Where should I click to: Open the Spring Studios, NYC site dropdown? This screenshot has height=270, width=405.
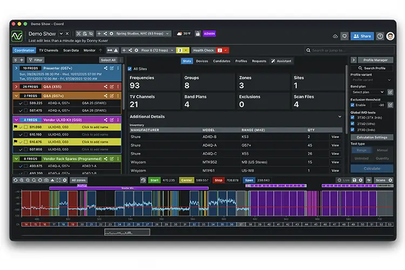coord(143,33)
